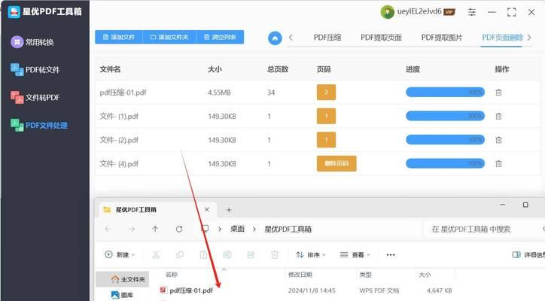545x301 pixels.
Task: Open PDF转文件 in the sidebar
Action: click(x=35, y=69)
